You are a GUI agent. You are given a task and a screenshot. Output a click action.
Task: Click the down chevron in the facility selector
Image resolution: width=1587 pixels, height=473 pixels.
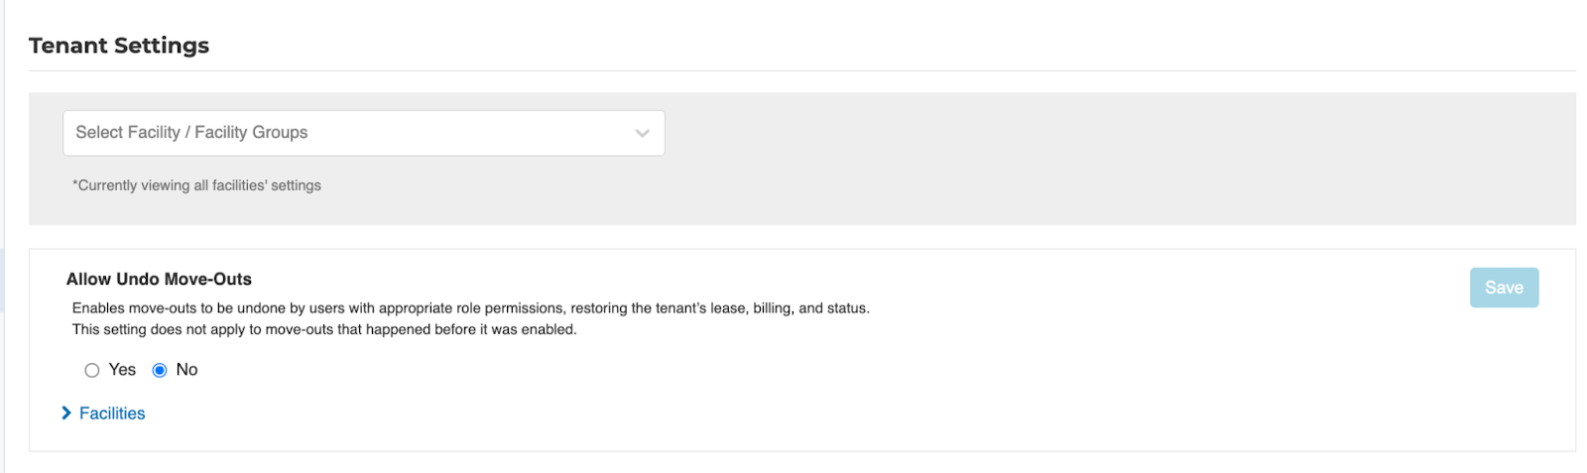(642, 133)
